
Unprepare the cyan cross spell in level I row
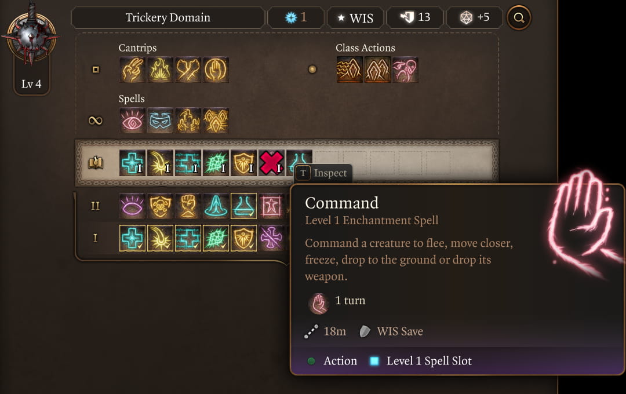click(133, 238)
